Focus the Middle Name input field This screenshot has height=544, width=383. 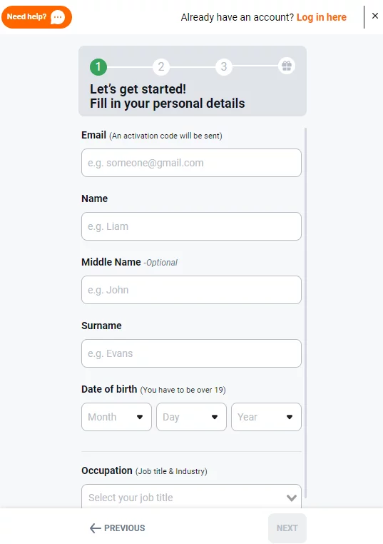191,290
